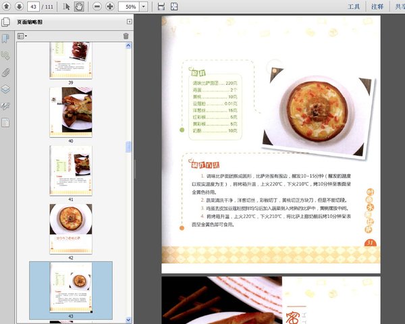Select page 42 thumbnail

pos(71,229)
